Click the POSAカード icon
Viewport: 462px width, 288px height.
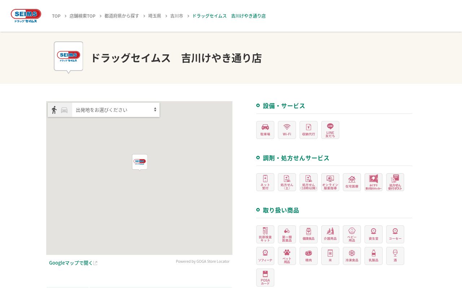coord(265,278)
